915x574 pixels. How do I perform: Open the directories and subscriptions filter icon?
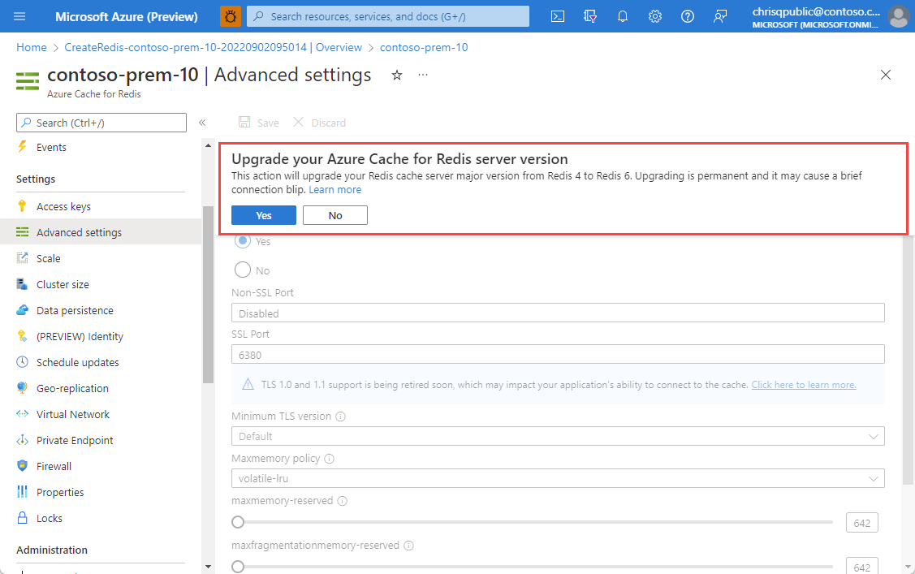click(x=590, y=16)
